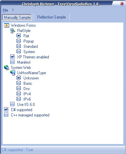Screen dimensions: 126x154
Task: Close the TreeViewRadioBox window
Action: (x=122, y=4)
